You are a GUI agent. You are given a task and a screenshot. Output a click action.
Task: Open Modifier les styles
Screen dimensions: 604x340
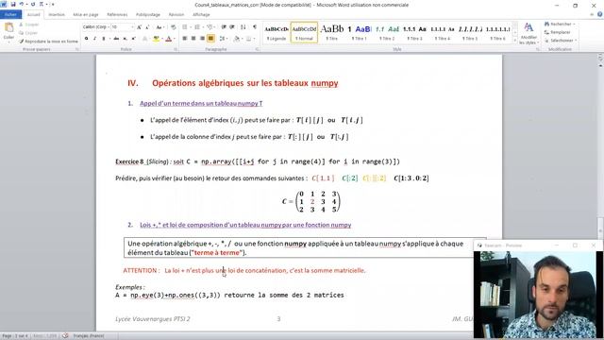point(528,33)
